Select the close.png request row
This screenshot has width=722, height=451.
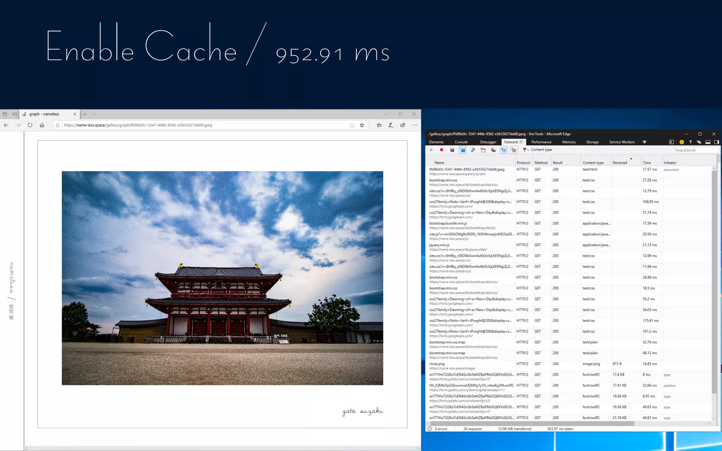click(x=569, y=366)
